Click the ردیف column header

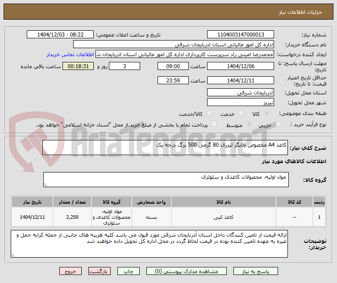(319, 202)
